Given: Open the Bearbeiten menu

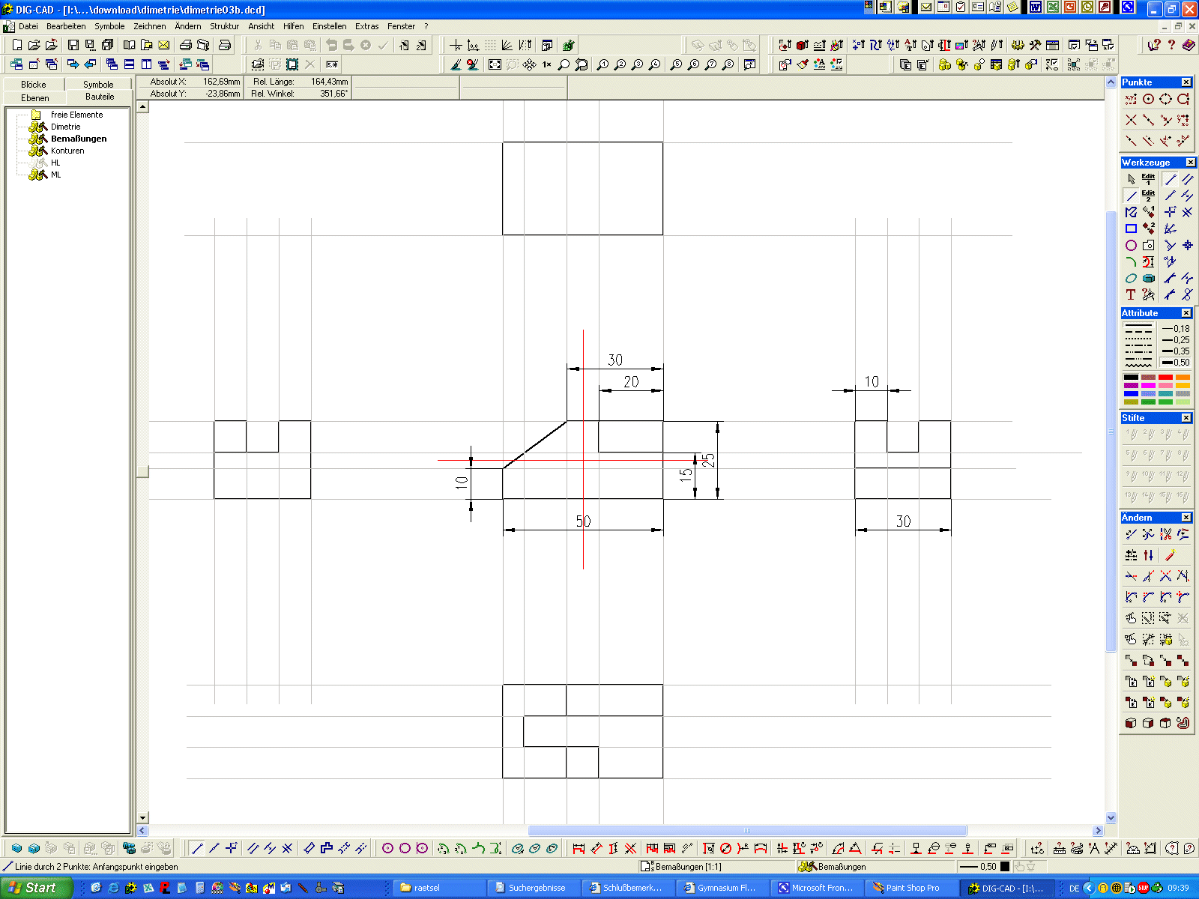Looking at the screenshot, I should [x=66, y=26].
